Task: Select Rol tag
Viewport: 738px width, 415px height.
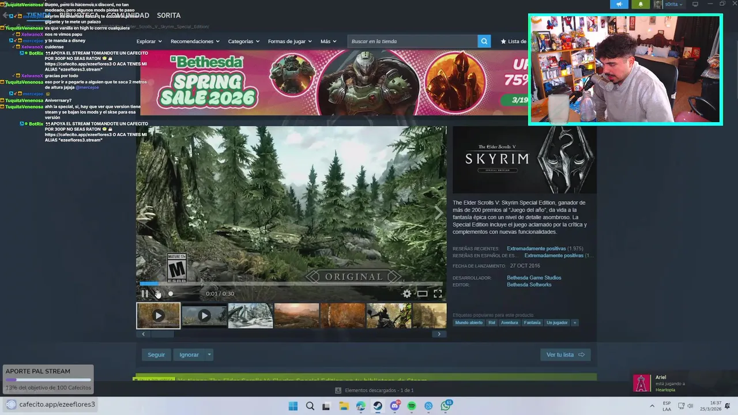Action: pos(492,323)
